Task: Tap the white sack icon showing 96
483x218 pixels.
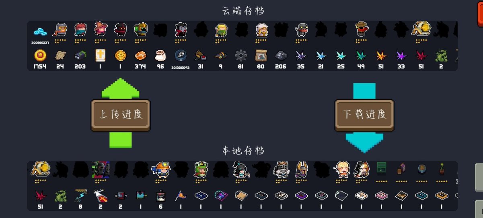Action: (160, 56)
